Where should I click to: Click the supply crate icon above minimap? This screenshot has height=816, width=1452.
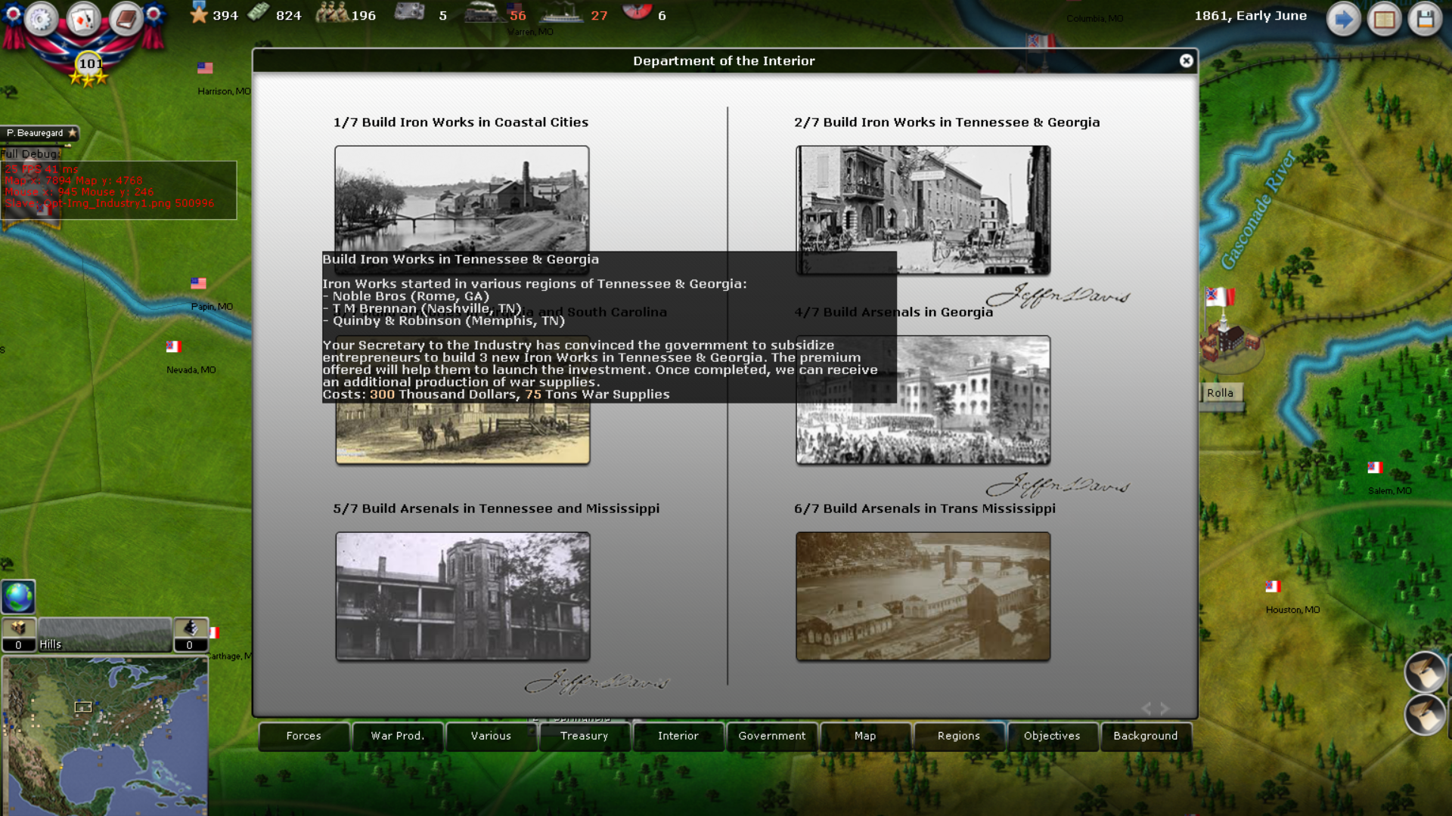(x=19, y=628)
